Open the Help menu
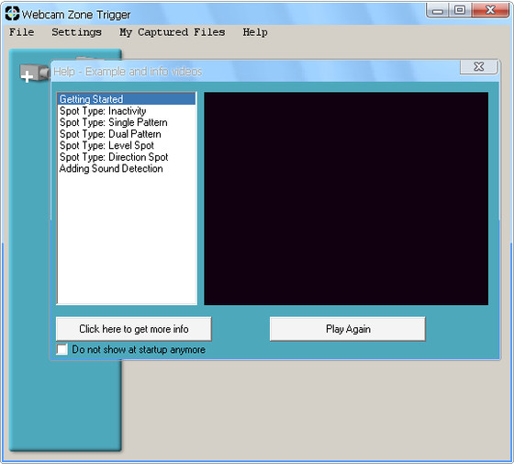This screenshot has height=464, width=514. point(255,32)
